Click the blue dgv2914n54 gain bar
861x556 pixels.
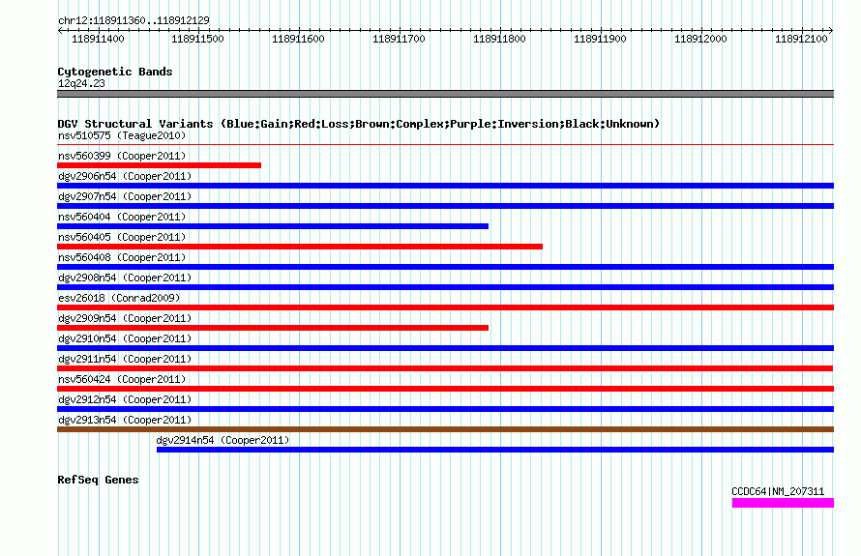click(x=495, y=450)
